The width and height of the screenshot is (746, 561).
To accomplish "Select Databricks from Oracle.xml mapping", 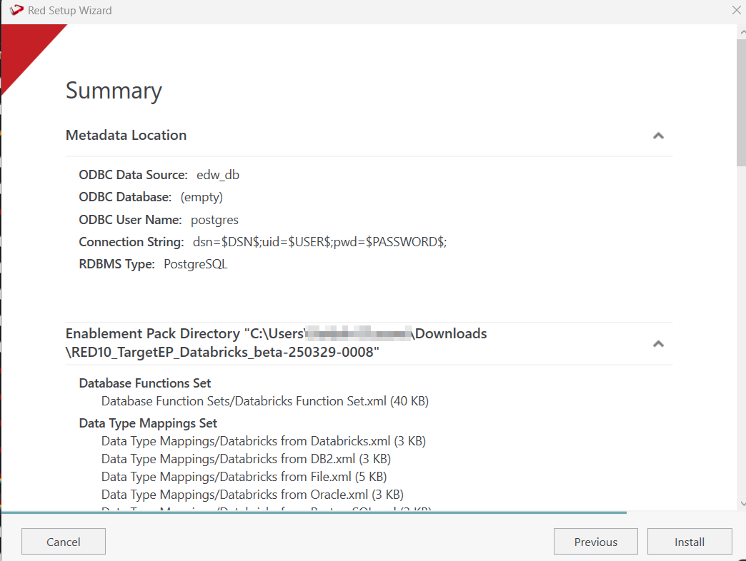I will coord(252,495).
